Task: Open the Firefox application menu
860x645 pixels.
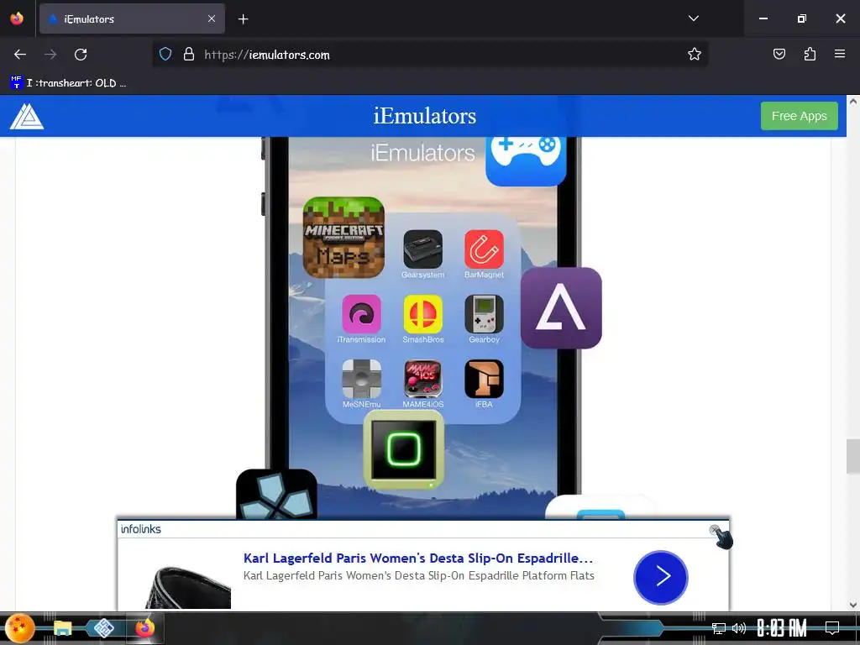Action: [840, 55]
